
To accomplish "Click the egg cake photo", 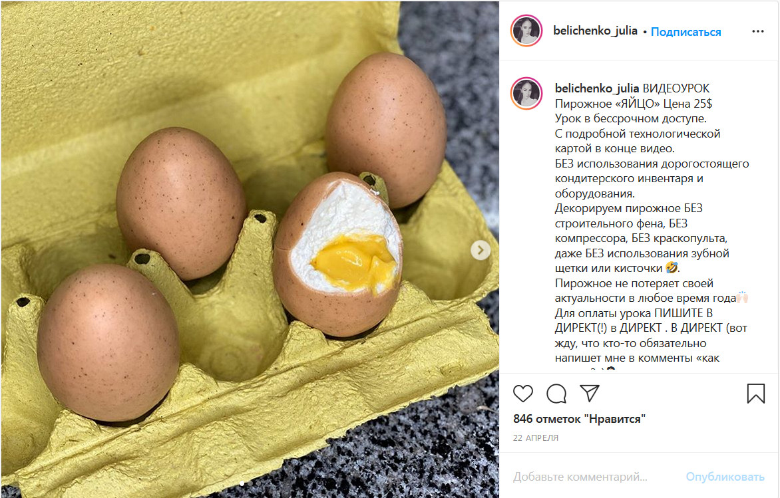I will click(x=250, y=249).
